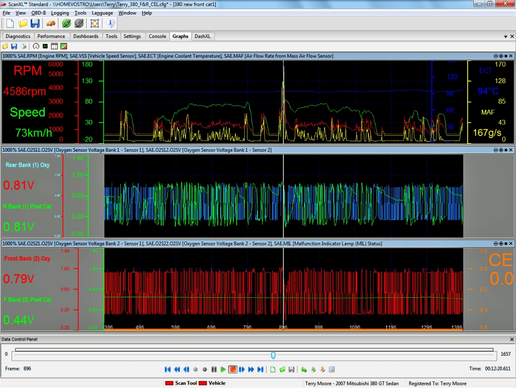
Task: Click the green waveform graph icon
Action: coord(45,46)
